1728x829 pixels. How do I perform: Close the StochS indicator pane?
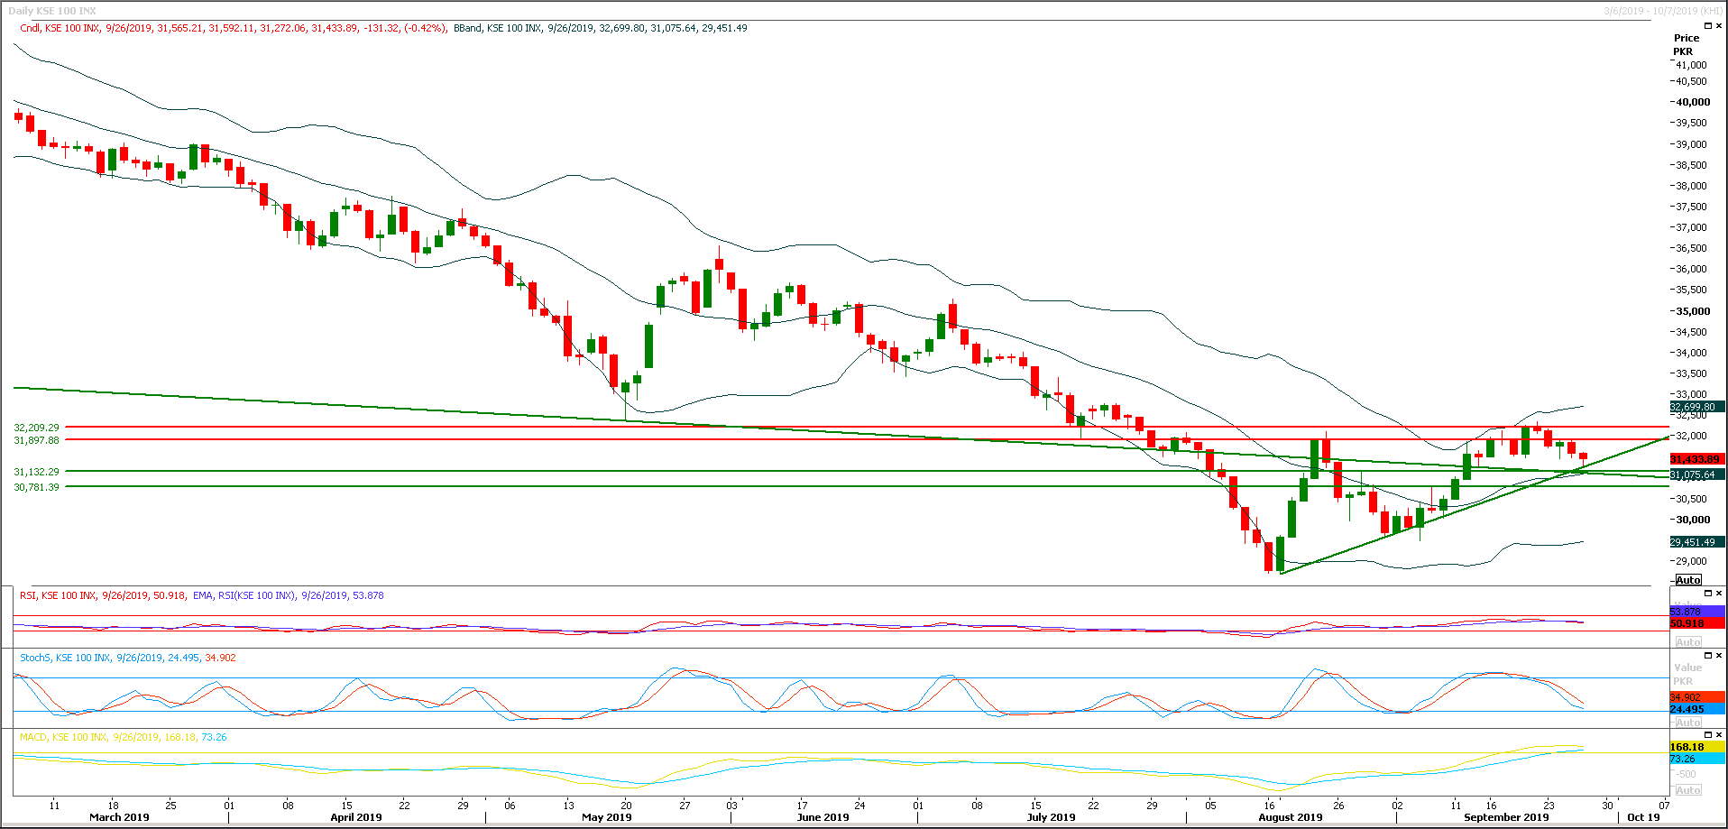click(1718, 657)
